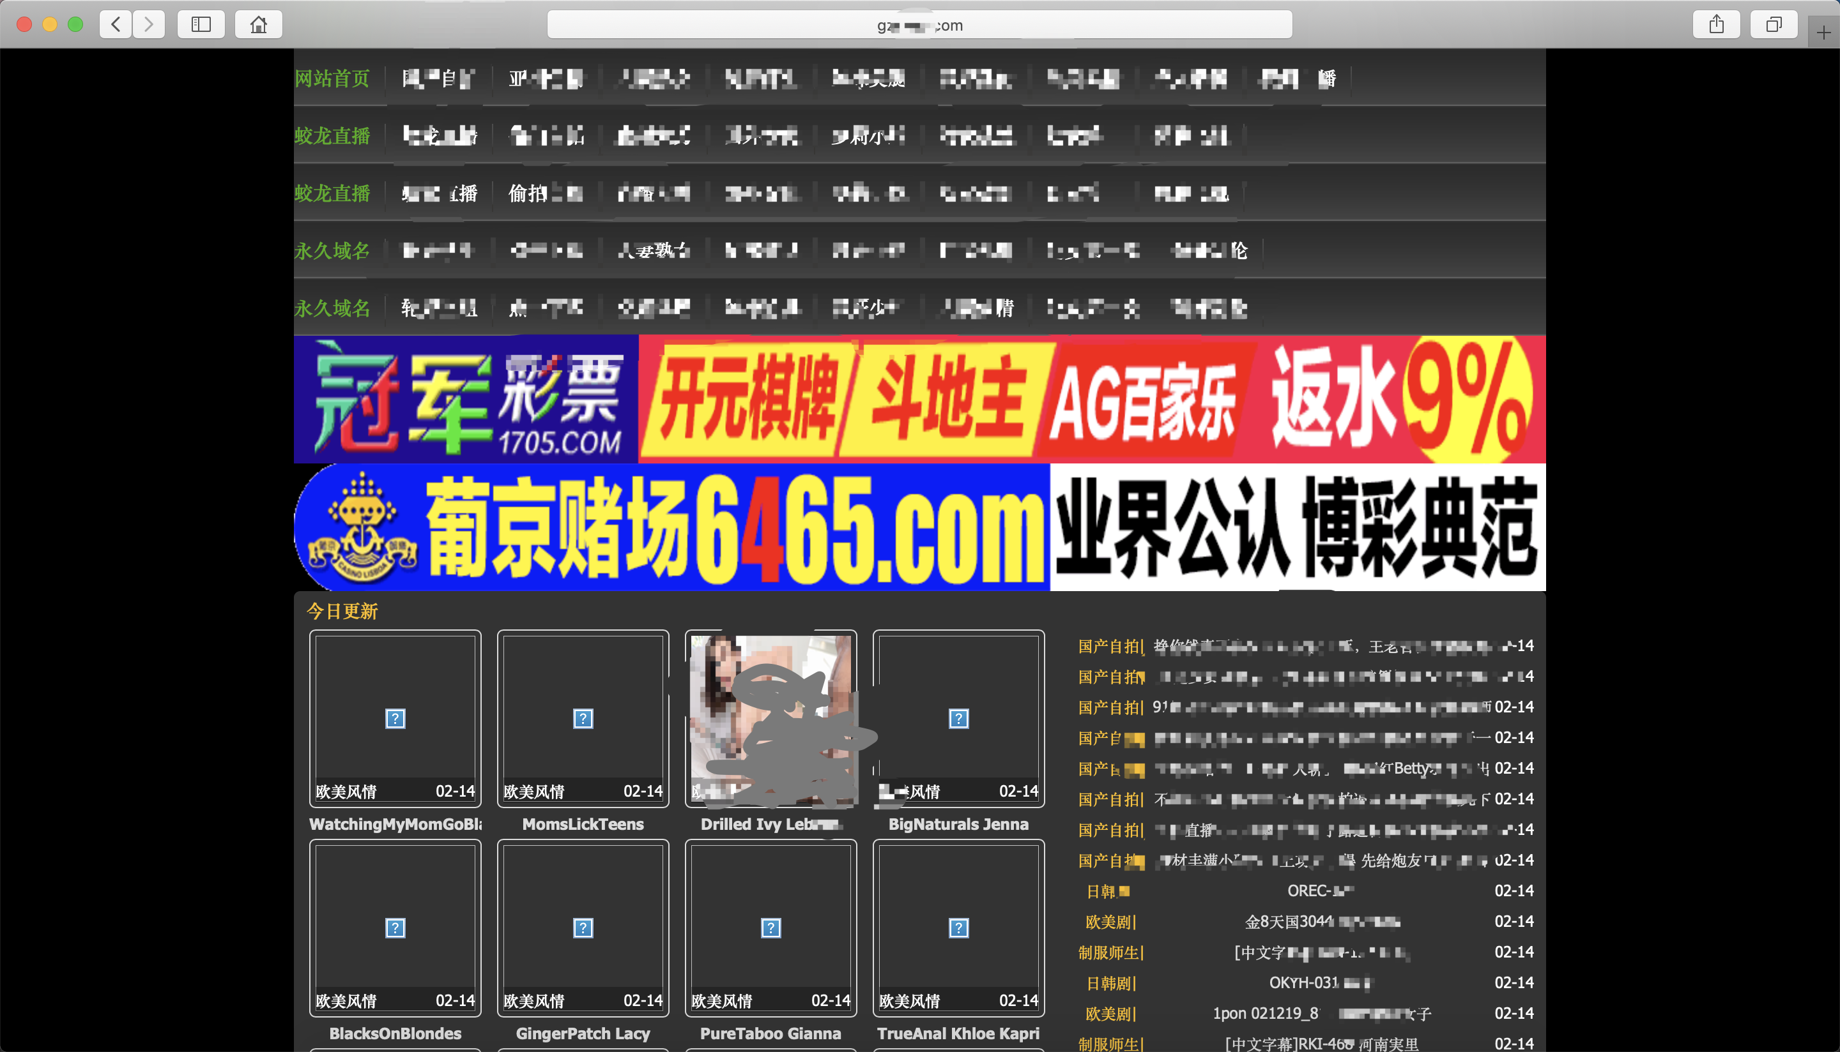This screenshot has width=1840, height=1052.
Task: Click 欧美风情 caption under WatchingMyMomGoBl thumbnail
Action: pyautogui.click(x=346, y=792)
